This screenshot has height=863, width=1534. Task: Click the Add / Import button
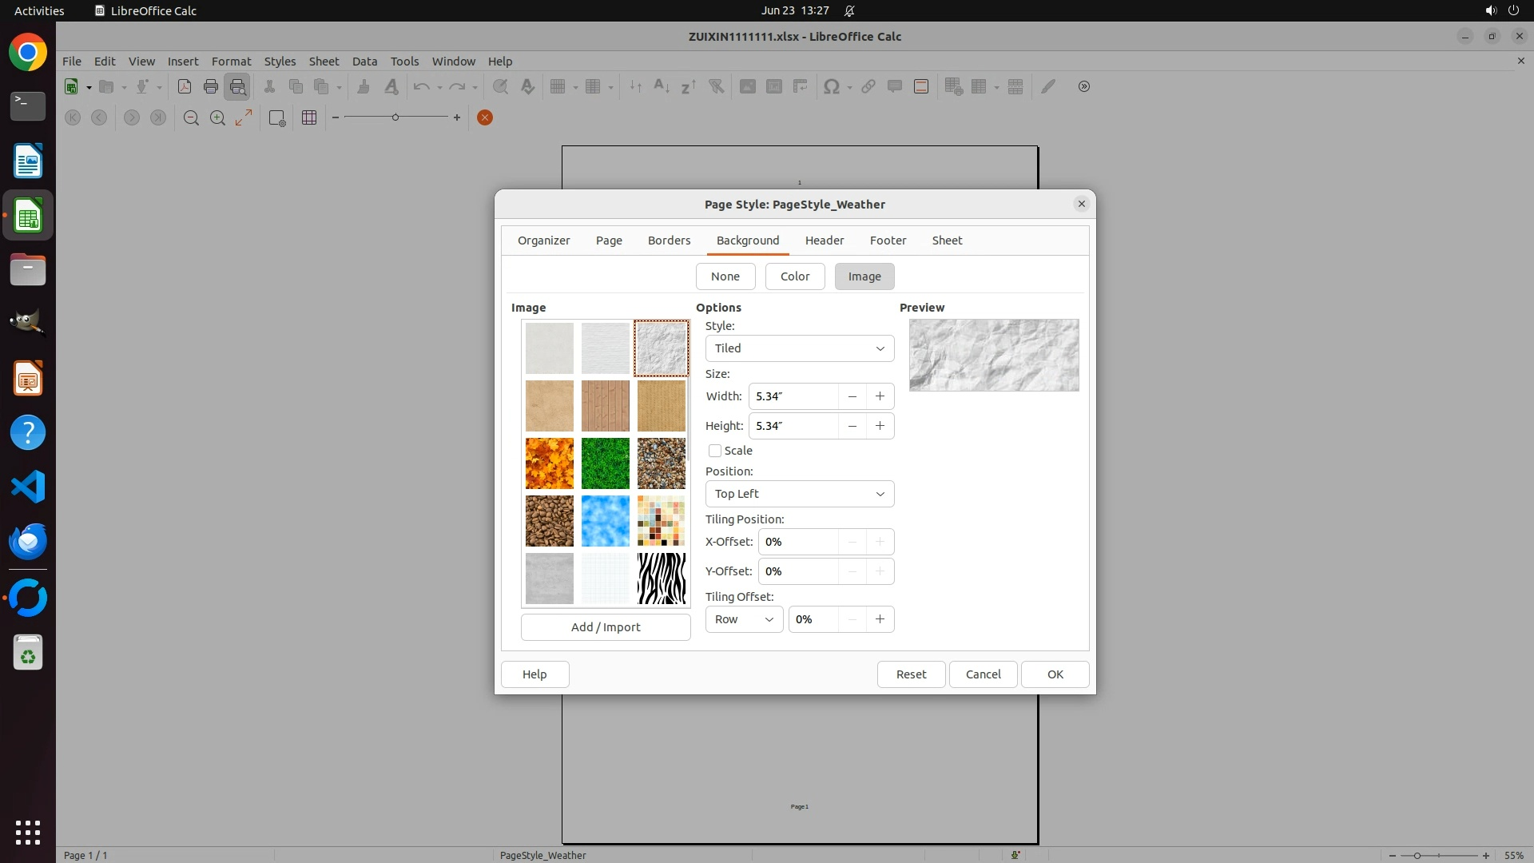click(605, 627)
